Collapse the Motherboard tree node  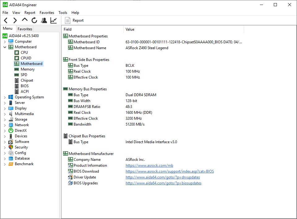pyautogui.click(x=5, y=47)
